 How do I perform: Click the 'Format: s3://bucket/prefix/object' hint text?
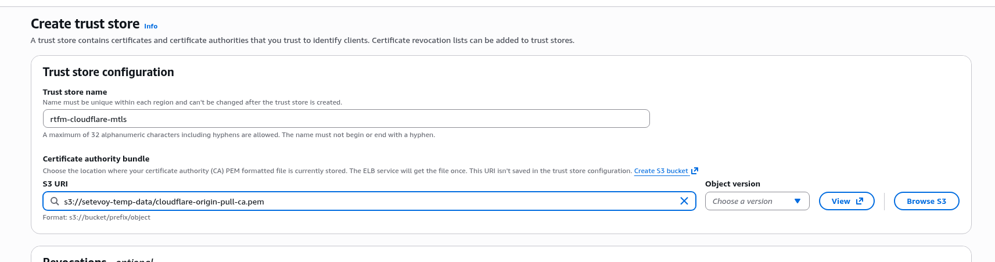point(96,217)
